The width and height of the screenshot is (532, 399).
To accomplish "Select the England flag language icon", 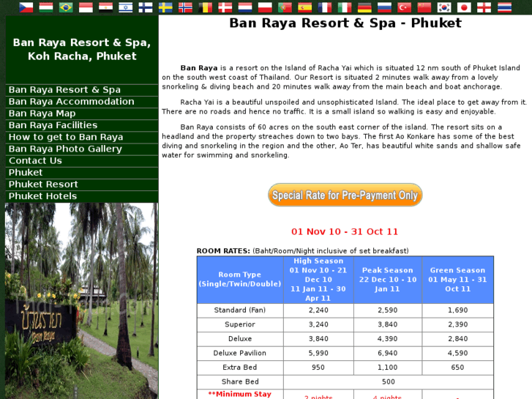I will (x=484, y=7).
